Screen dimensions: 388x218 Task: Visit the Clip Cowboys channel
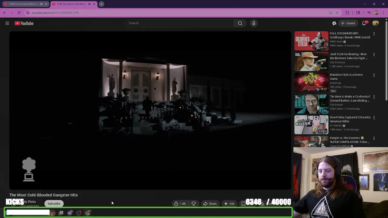point(337,62)
